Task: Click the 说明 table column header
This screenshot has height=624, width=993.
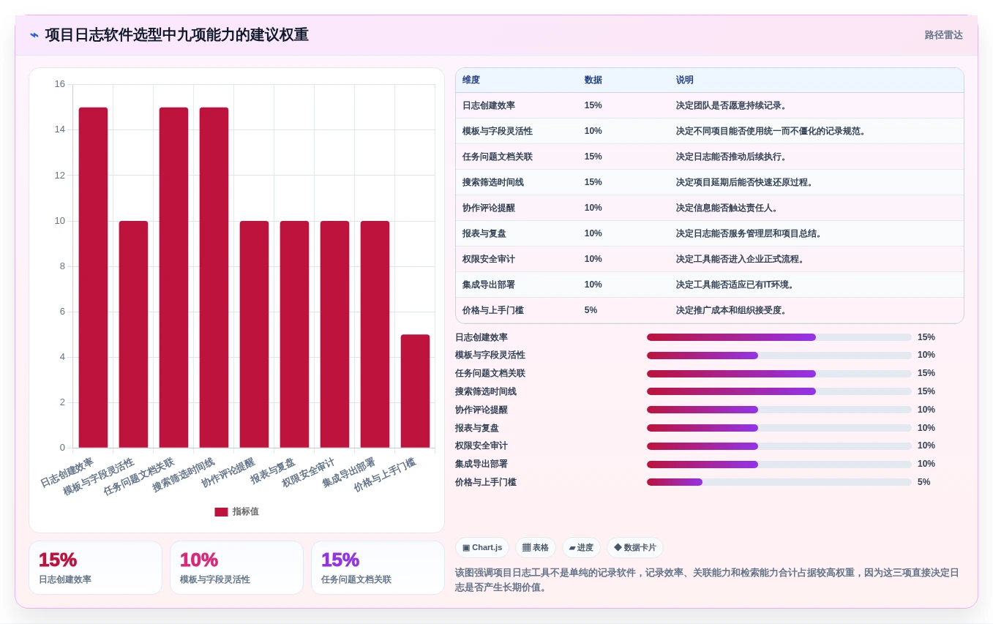Action: tap(685, 80)
